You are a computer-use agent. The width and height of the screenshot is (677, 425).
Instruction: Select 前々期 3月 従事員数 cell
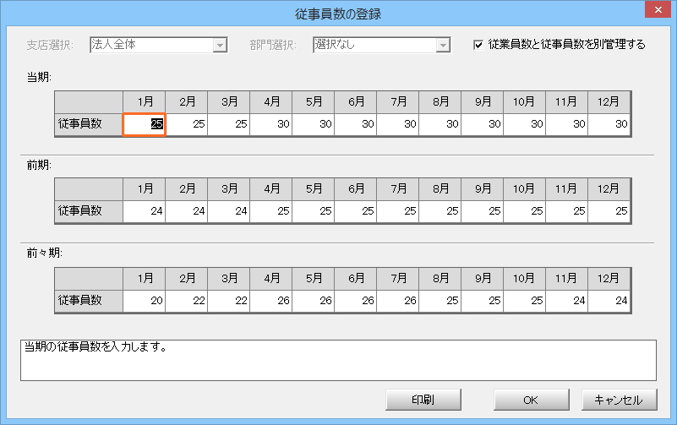click(x=228, y=301)
